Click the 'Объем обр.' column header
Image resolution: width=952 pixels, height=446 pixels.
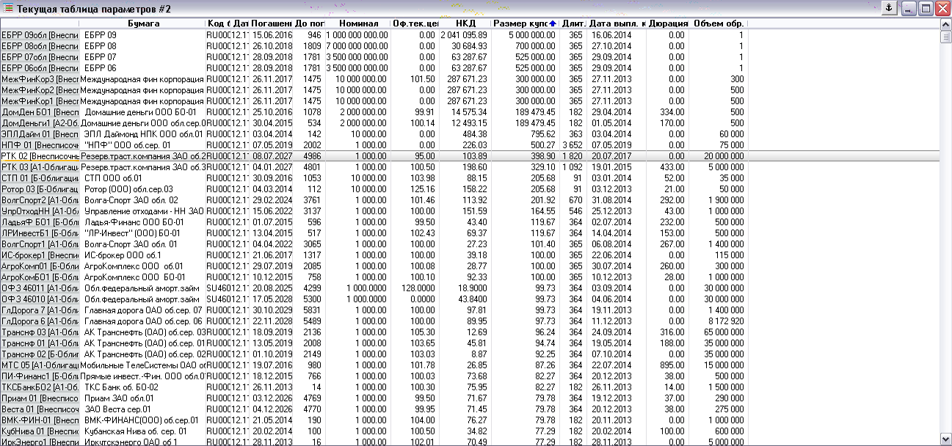[x=717, y=24]
